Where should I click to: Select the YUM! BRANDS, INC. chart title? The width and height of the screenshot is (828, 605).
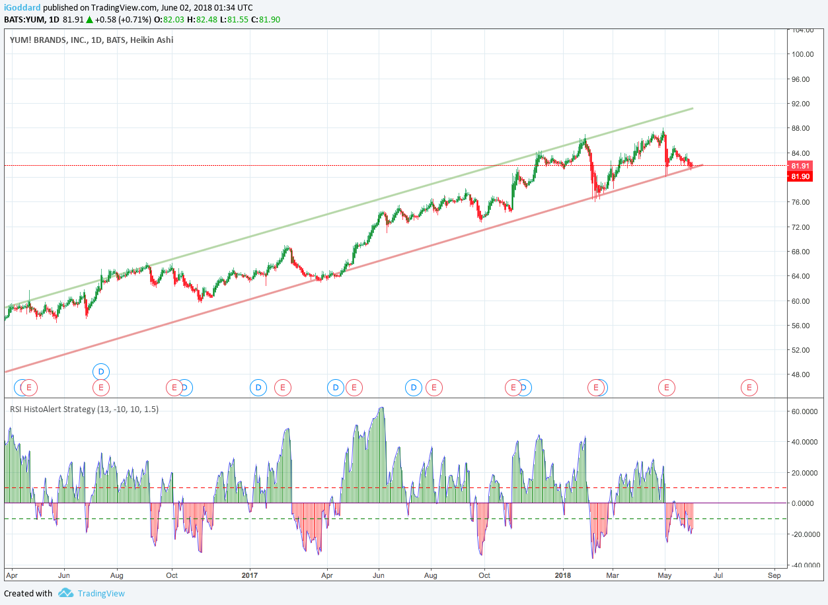92,40
